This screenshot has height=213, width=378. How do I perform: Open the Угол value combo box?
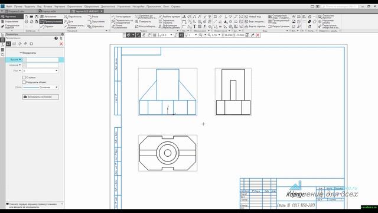41,71
